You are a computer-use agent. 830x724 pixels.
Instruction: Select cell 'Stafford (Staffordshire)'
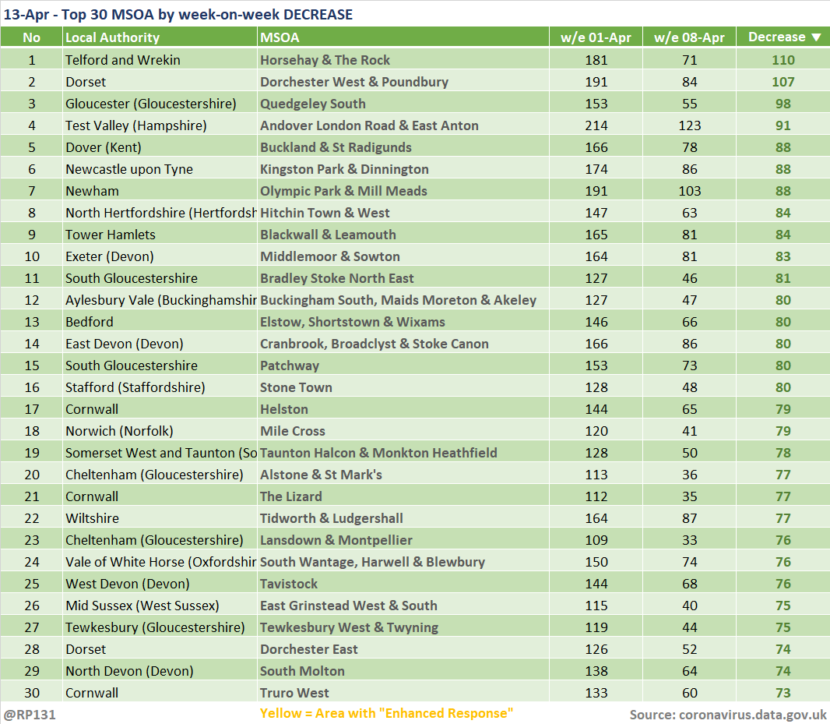coord(160,387)
